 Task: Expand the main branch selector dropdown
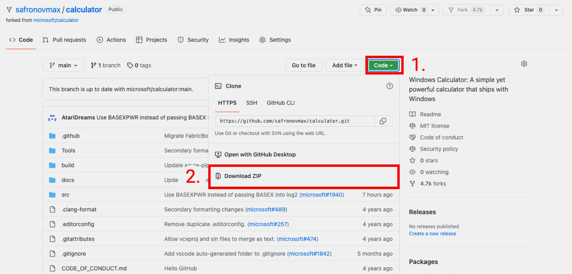coord(63,65)
